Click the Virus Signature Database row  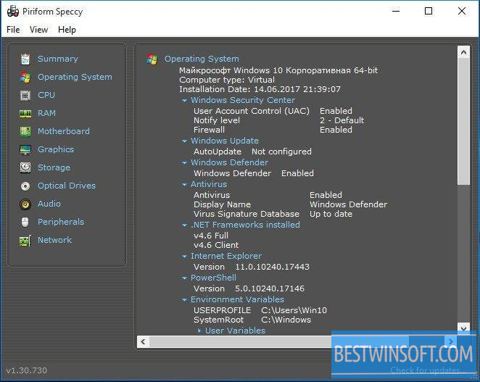point(273,214)
